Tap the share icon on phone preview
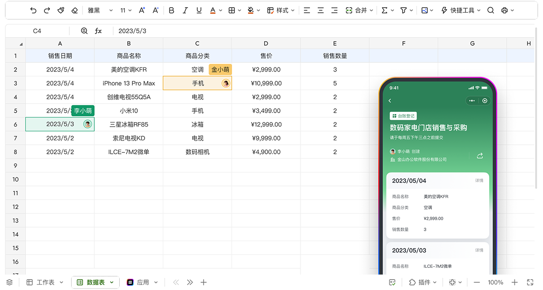 coord(480,156)
